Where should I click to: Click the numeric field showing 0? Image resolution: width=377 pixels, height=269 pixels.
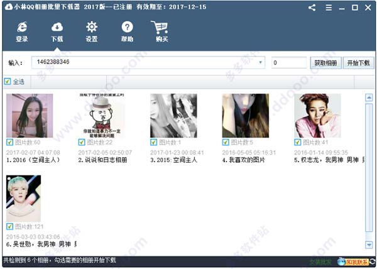(289, 62)
